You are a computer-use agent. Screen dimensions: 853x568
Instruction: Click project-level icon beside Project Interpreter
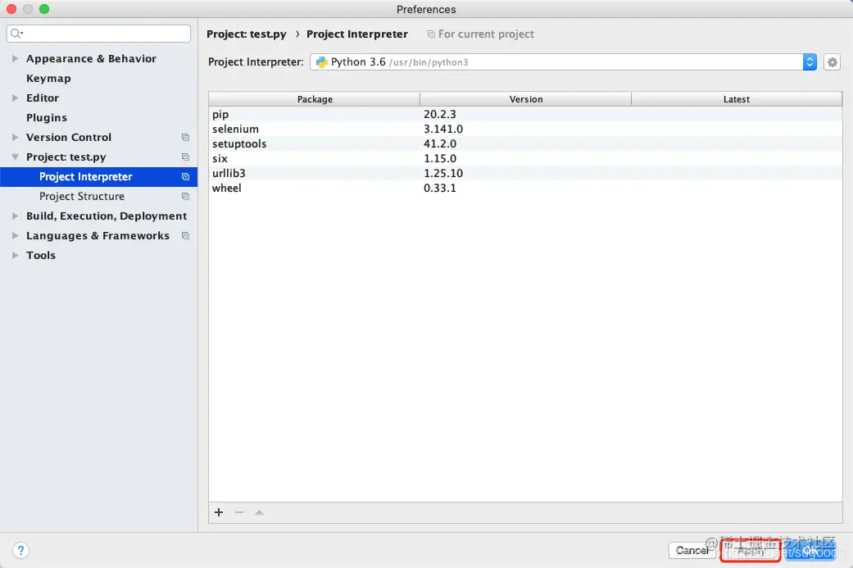[x=185, y=176]
